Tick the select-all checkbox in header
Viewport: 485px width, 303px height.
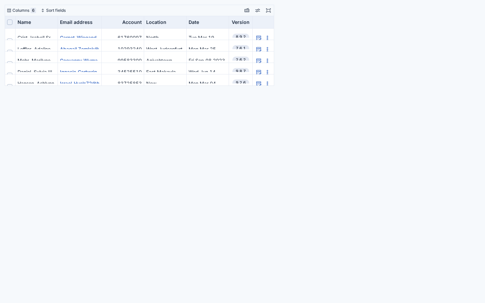pyautogui.click(x=10, y=22)
